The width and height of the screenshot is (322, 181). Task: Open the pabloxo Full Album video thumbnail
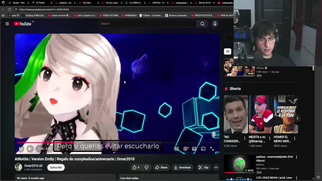pos(239,164)
